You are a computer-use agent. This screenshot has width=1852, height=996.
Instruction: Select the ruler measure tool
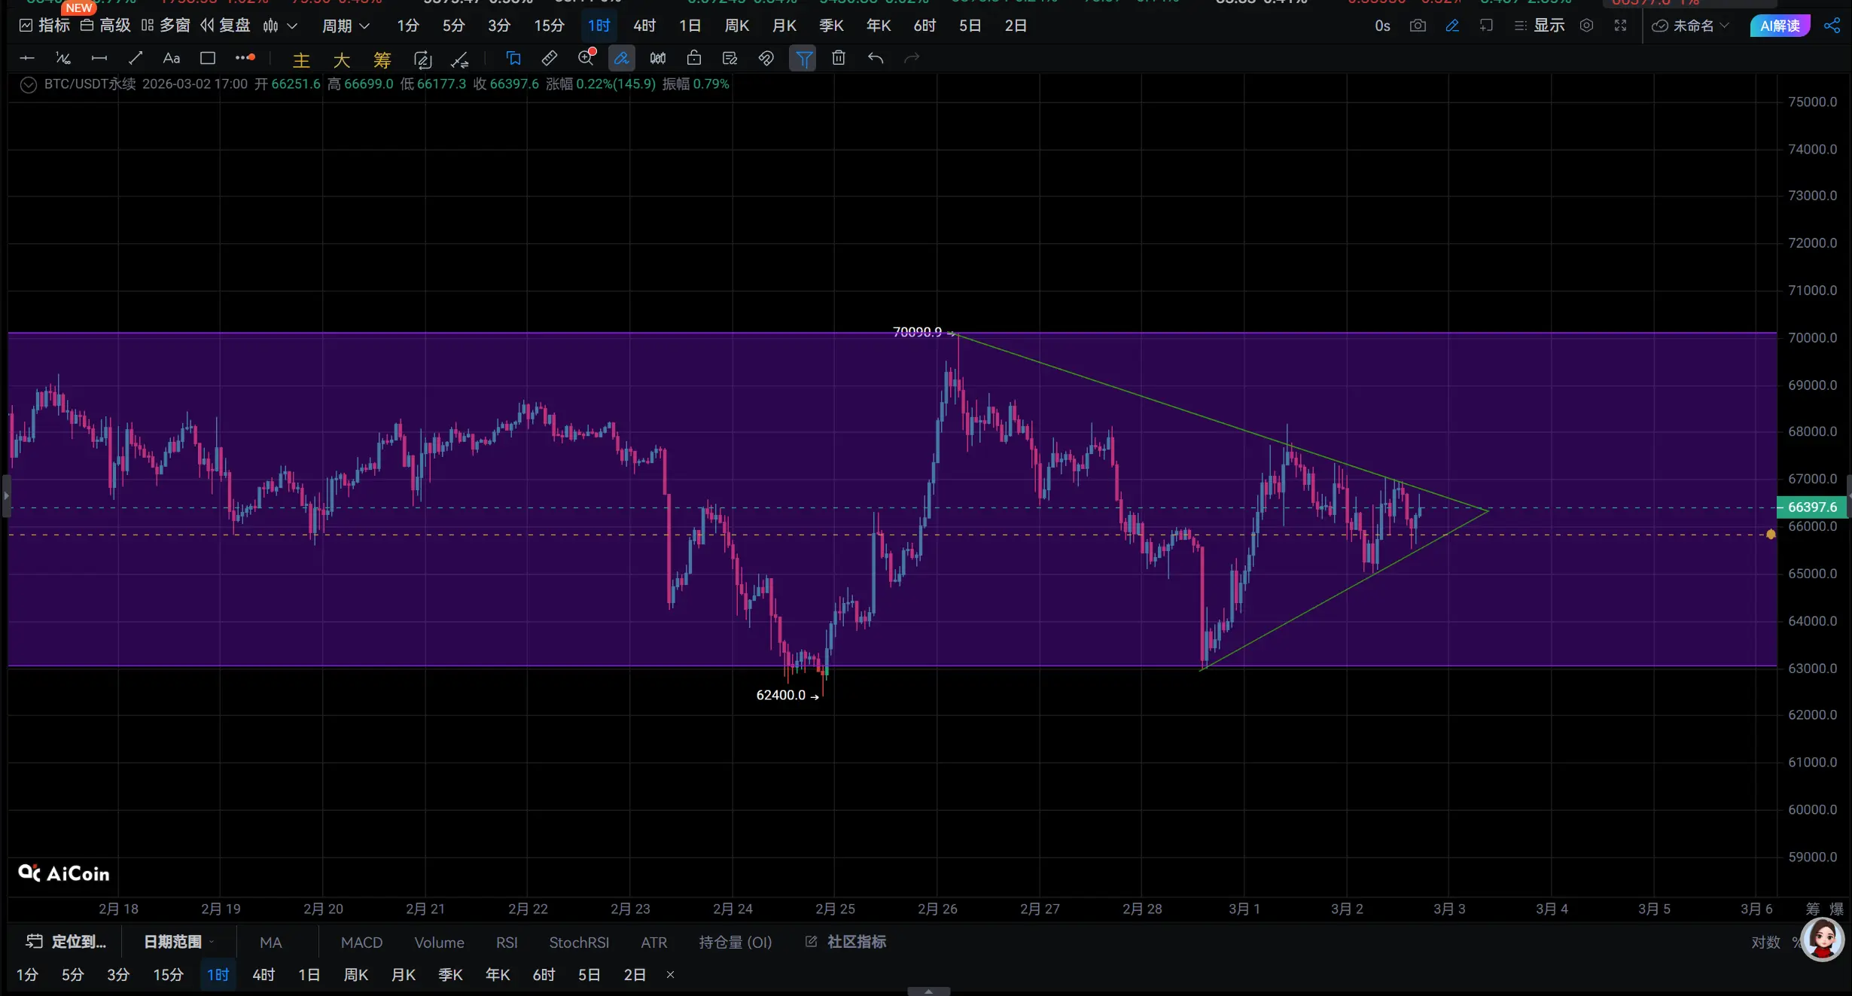click(x=550, y=58)
